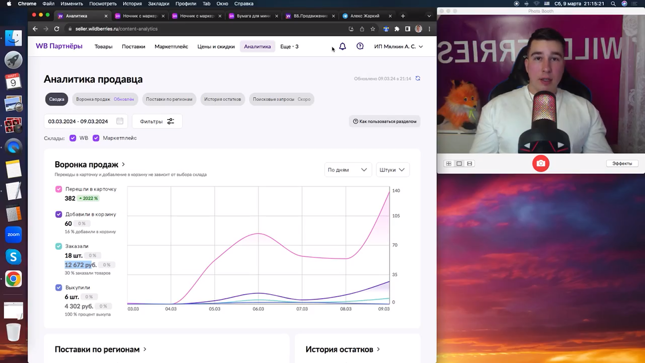Viewport: 645px width, 363px height.
Task: Click the browser forward arrow
Action: tap(46, 29)
